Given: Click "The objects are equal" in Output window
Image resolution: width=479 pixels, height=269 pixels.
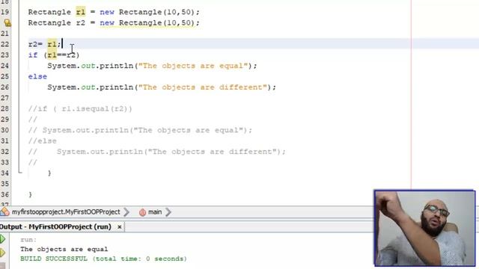Looking at the screenshot, I should pyautogui.click(x=64, y=249).
